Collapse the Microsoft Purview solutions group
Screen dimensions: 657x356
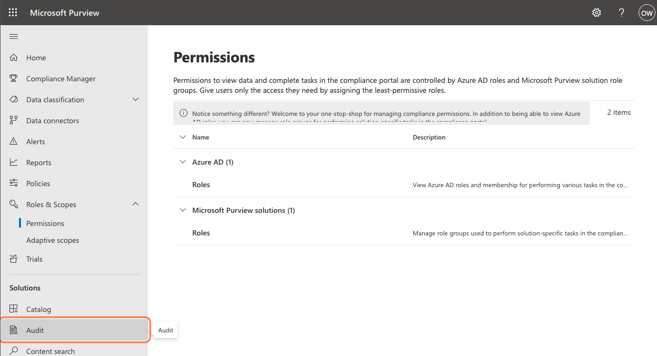click(x=183, y=210)
